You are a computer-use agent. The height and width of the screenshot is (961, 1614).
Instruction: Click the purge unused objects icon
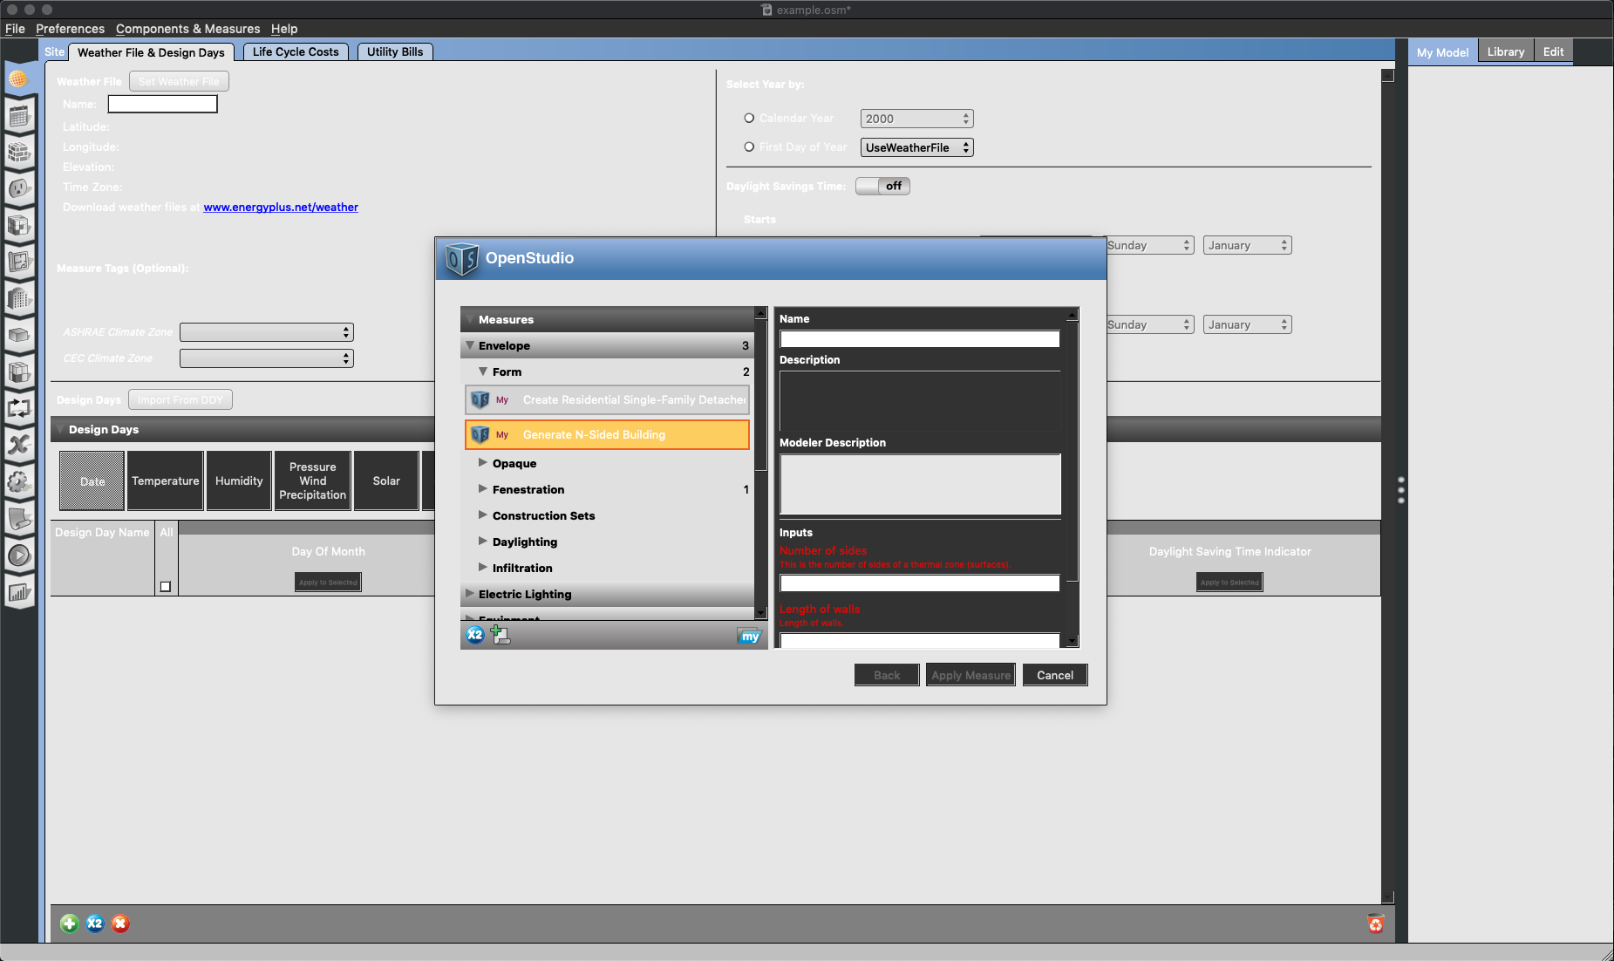coord(1376,924)
